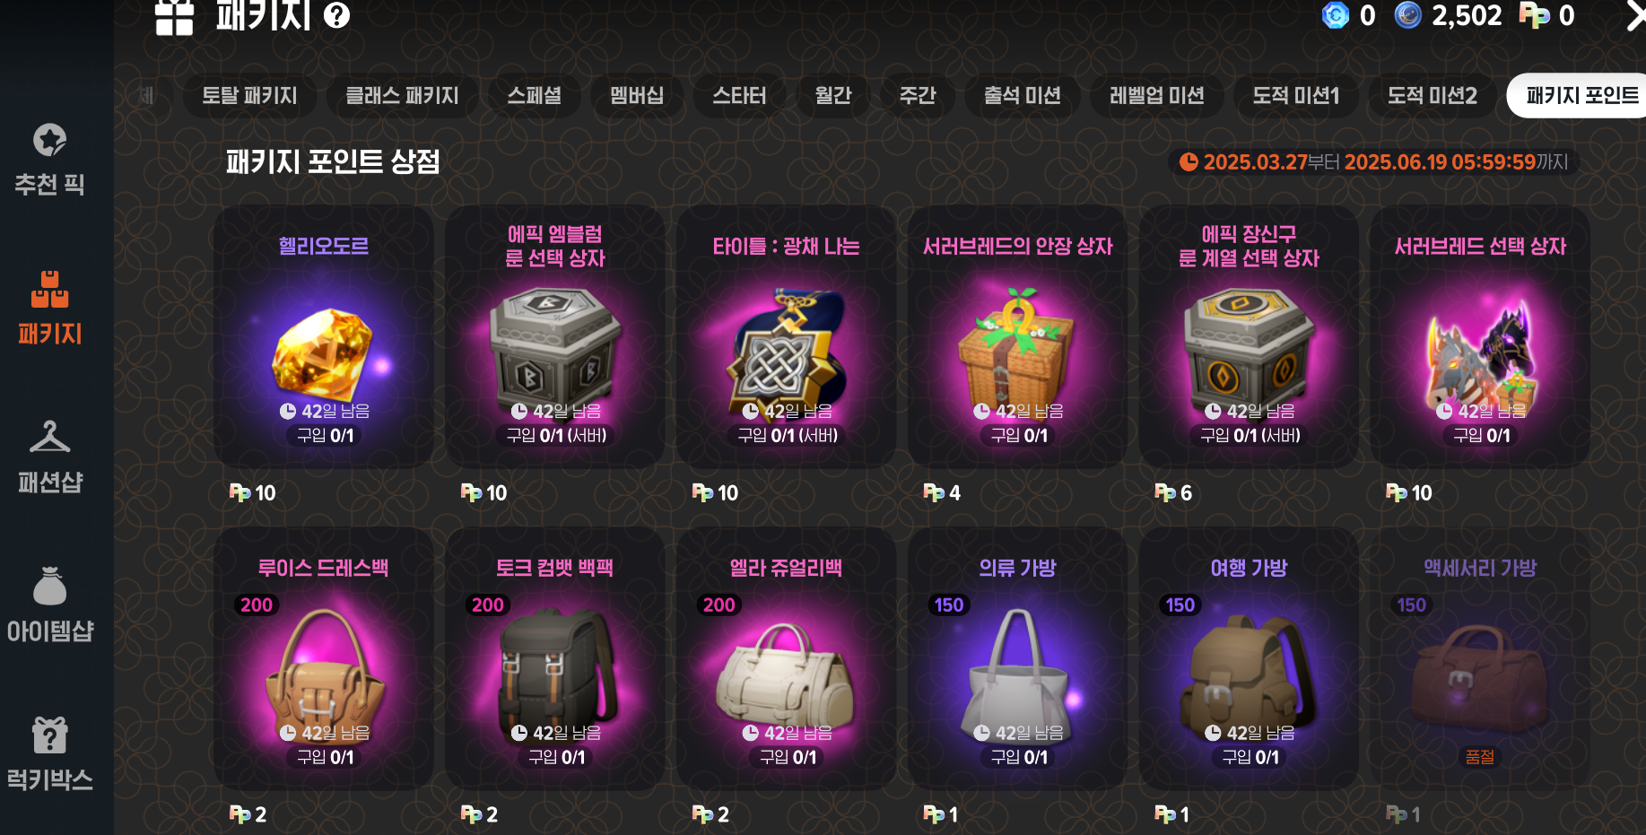Select the 루이스 드레스백 bag card

(324, 659)
